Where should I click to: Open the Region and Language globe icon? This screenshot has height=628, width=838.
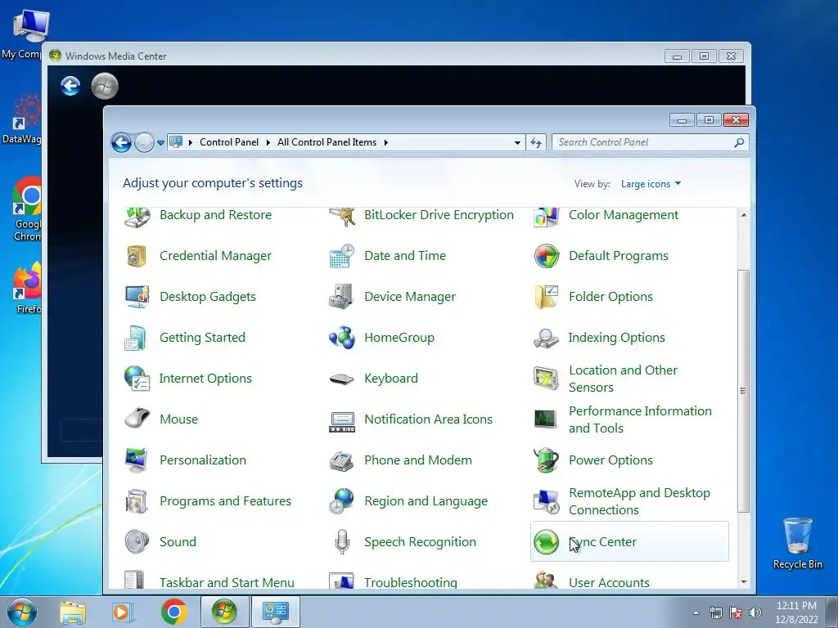click(341, 501)
